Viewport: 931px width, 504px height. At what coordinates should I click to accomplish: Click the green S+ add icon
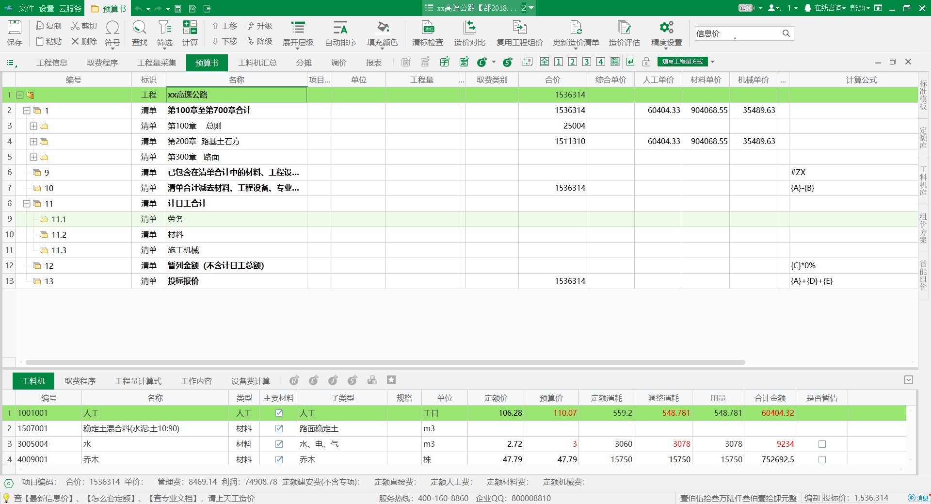pos(508,62)
